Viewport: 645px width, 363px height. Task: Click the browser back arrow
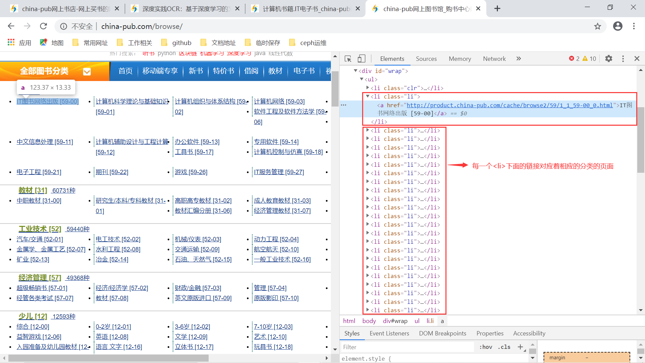(x=11, y=26)
